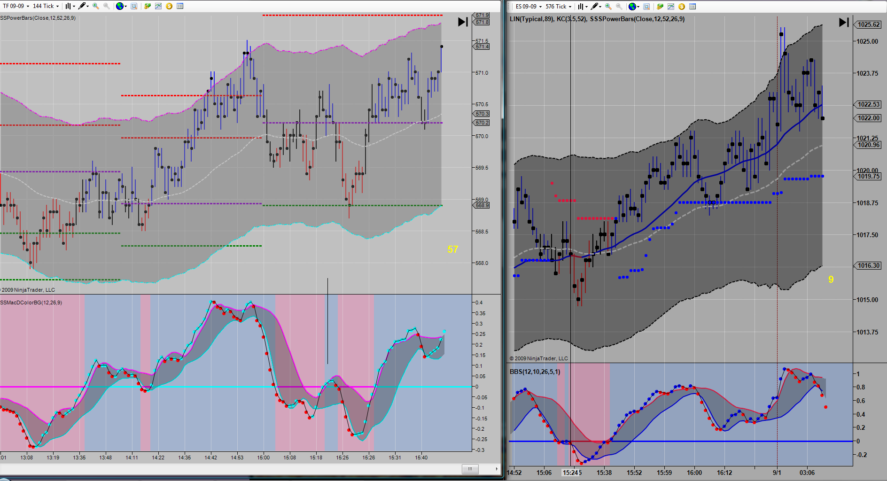Click the 13:08 time label on TF axis
Screen dimensions: 887x481
[27, 458]
